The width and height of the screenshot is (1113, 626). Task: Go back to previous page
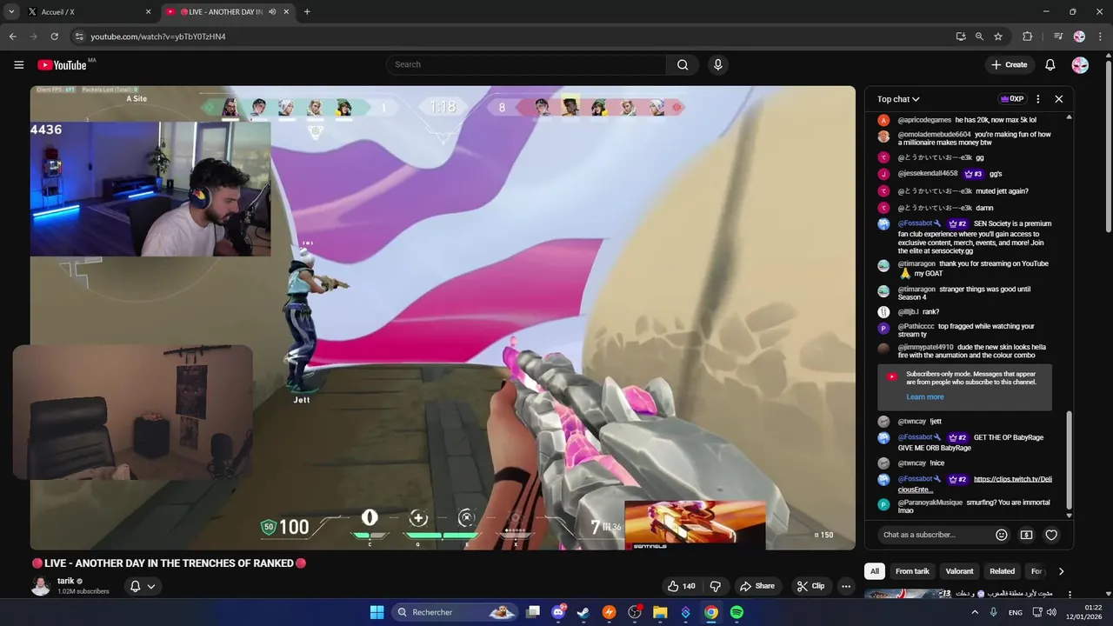(x=13, y=37)
